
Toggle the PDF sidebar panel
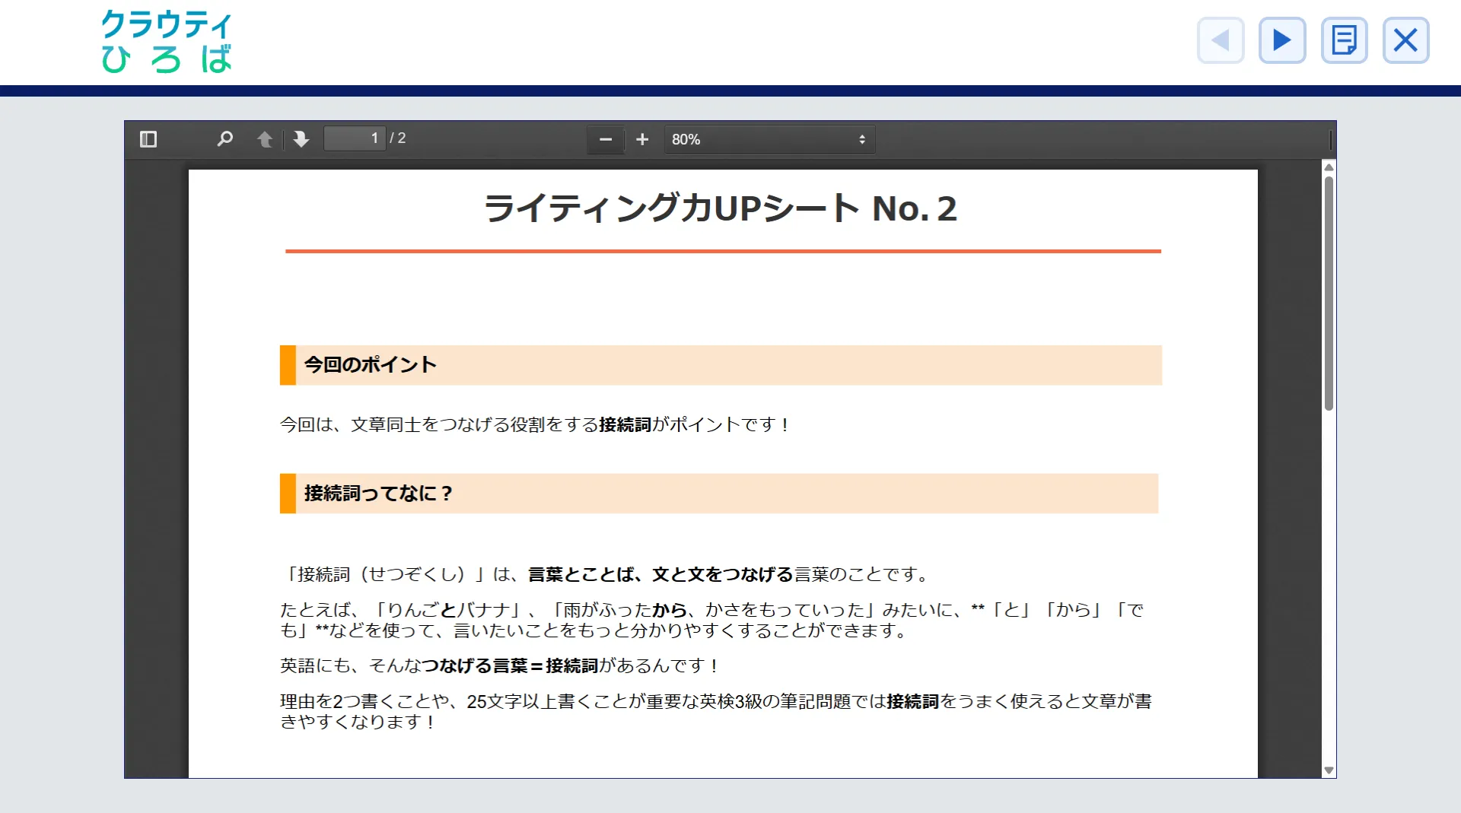tap(148, 139)
